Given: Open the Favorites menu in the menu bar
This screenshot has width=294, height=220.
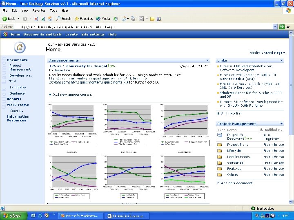Looking at the screenshot, I should pyautogui.click(x=39, y=11).
